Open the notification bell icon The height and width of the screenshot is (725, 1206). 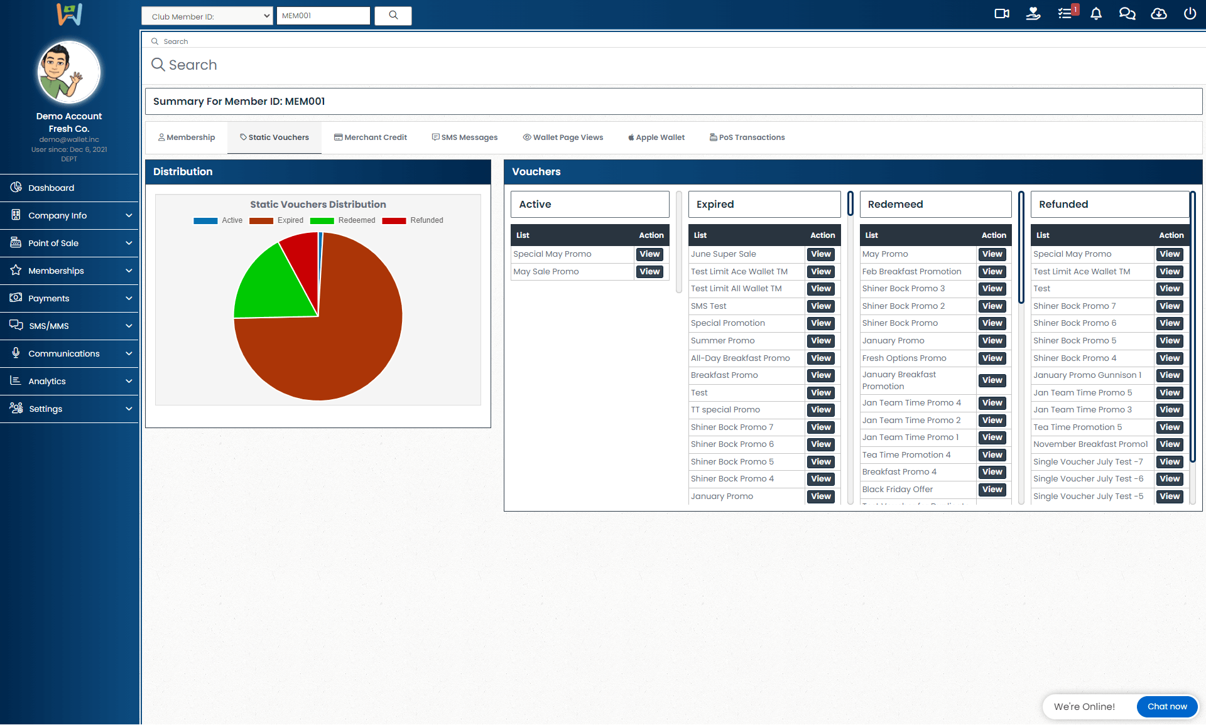1096,14
